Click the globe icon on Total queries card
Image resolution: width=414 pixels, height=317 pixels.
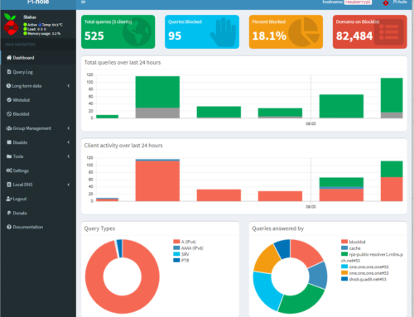coord(137,31)
